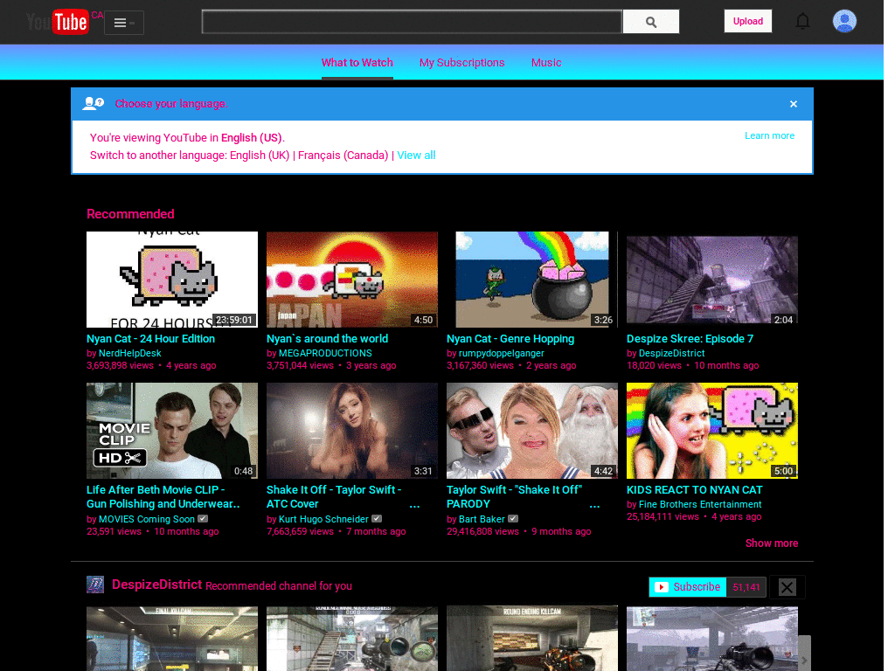Open Shake It Off PARODY thumbnail
Image resolution: width=895 pixels, height=671 pixels.
(532, 431)
